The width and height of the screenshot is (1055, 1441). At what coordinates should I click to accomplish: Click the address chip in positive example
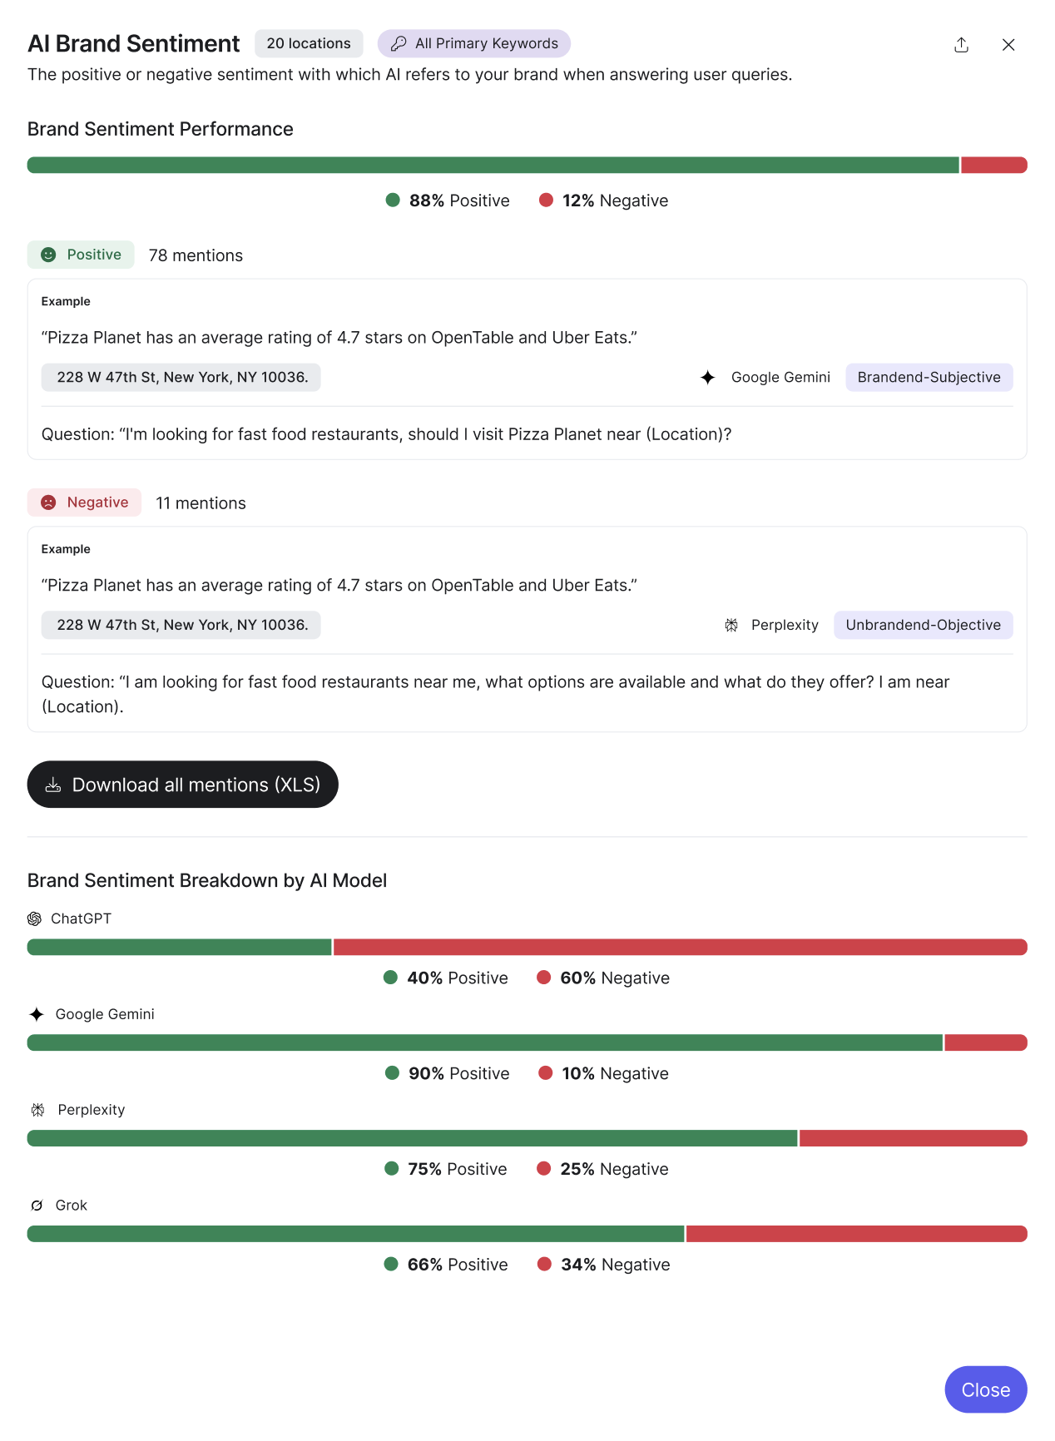click(x=181, y=378)
